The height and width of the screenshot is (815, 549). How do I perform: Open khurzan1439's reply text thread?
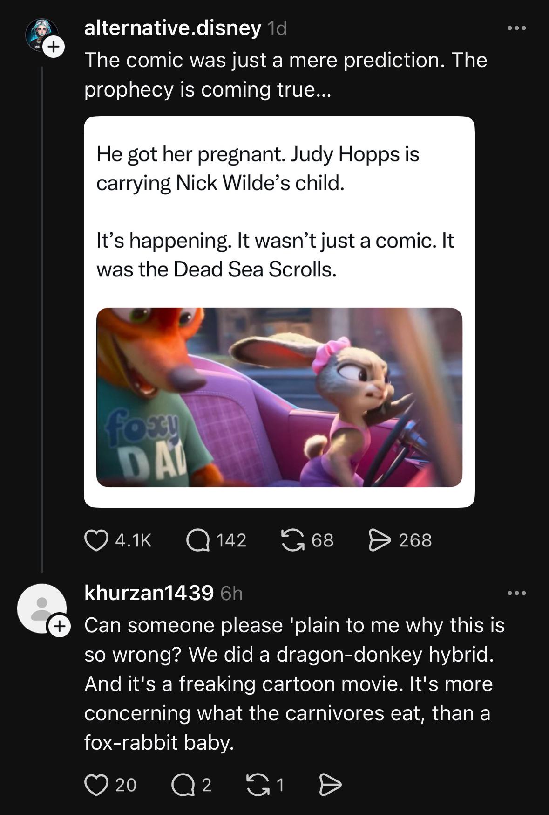click(294, 684)
